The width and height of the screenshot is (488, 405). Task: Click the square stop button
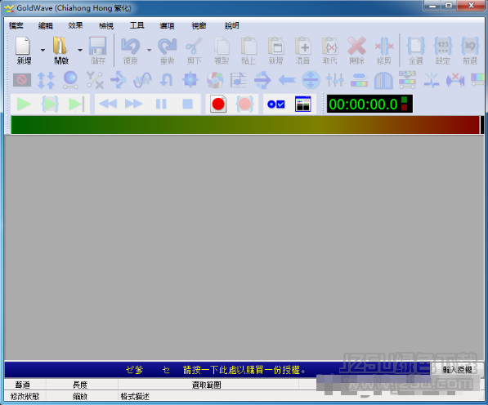(x=187, y=105)
